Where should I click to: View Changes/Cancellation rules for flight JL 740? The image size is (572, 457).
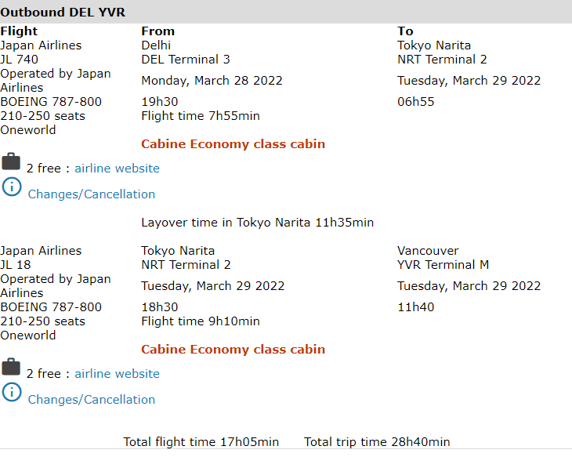(92, 194)
